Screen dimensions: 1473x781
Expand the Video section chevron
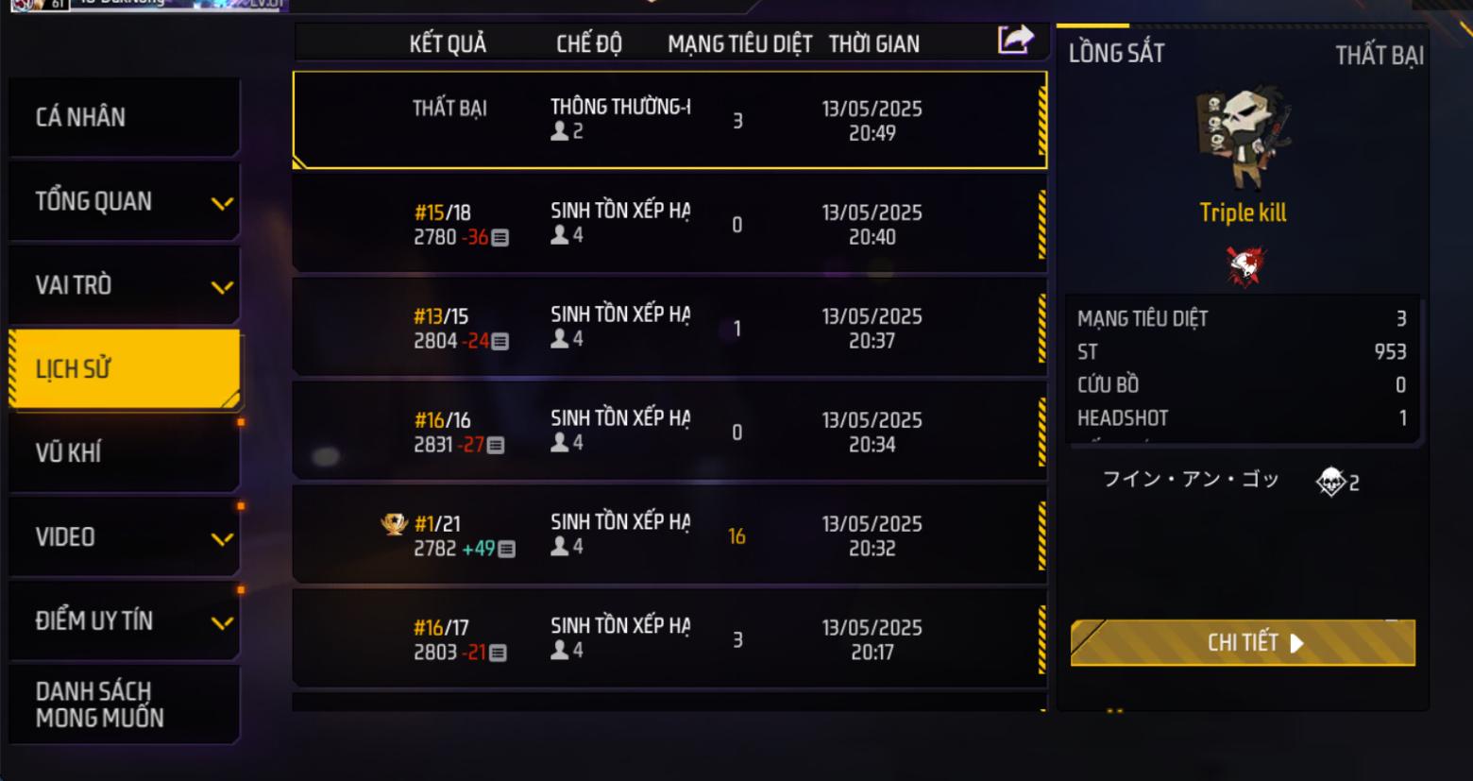(222, 539)
